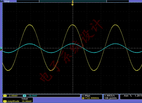
Task: Select the 2.00mV channel 1 scale readout
Action: [13, 96]
